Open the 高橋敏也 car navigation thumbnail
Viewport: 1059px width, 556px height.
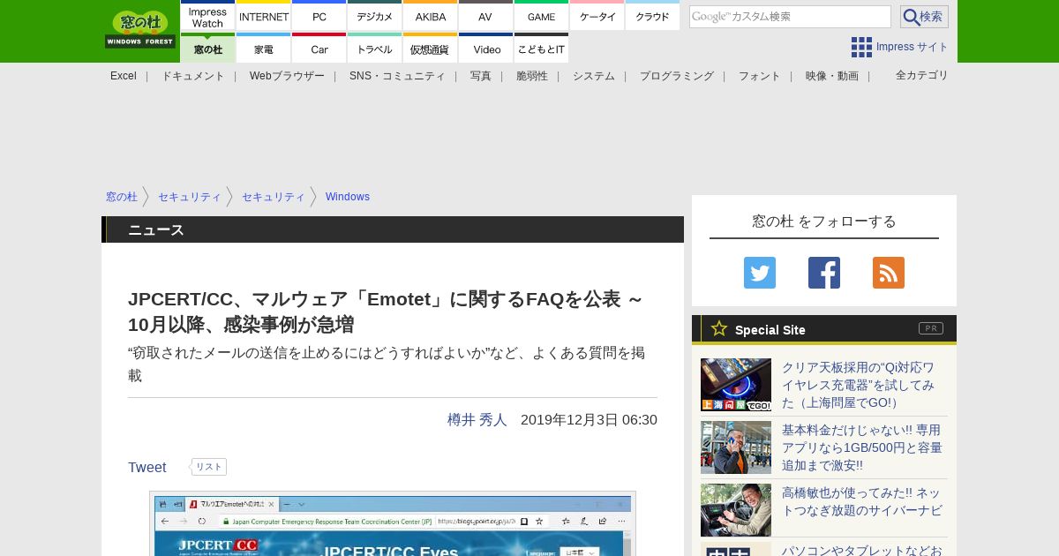(736, 510)
